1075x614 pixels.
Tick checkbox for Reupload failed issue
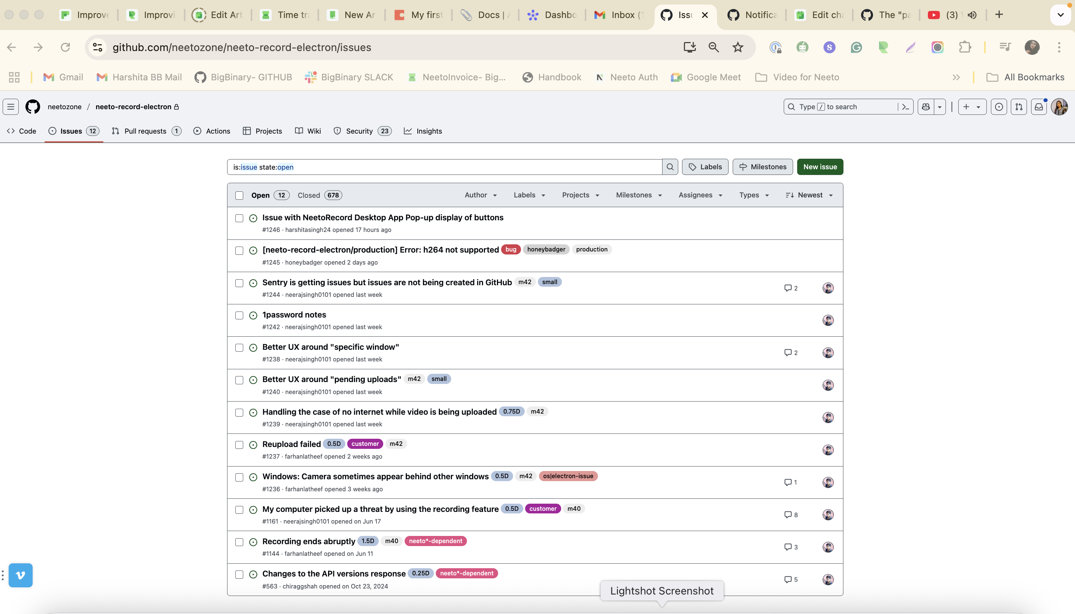point(239,445)
